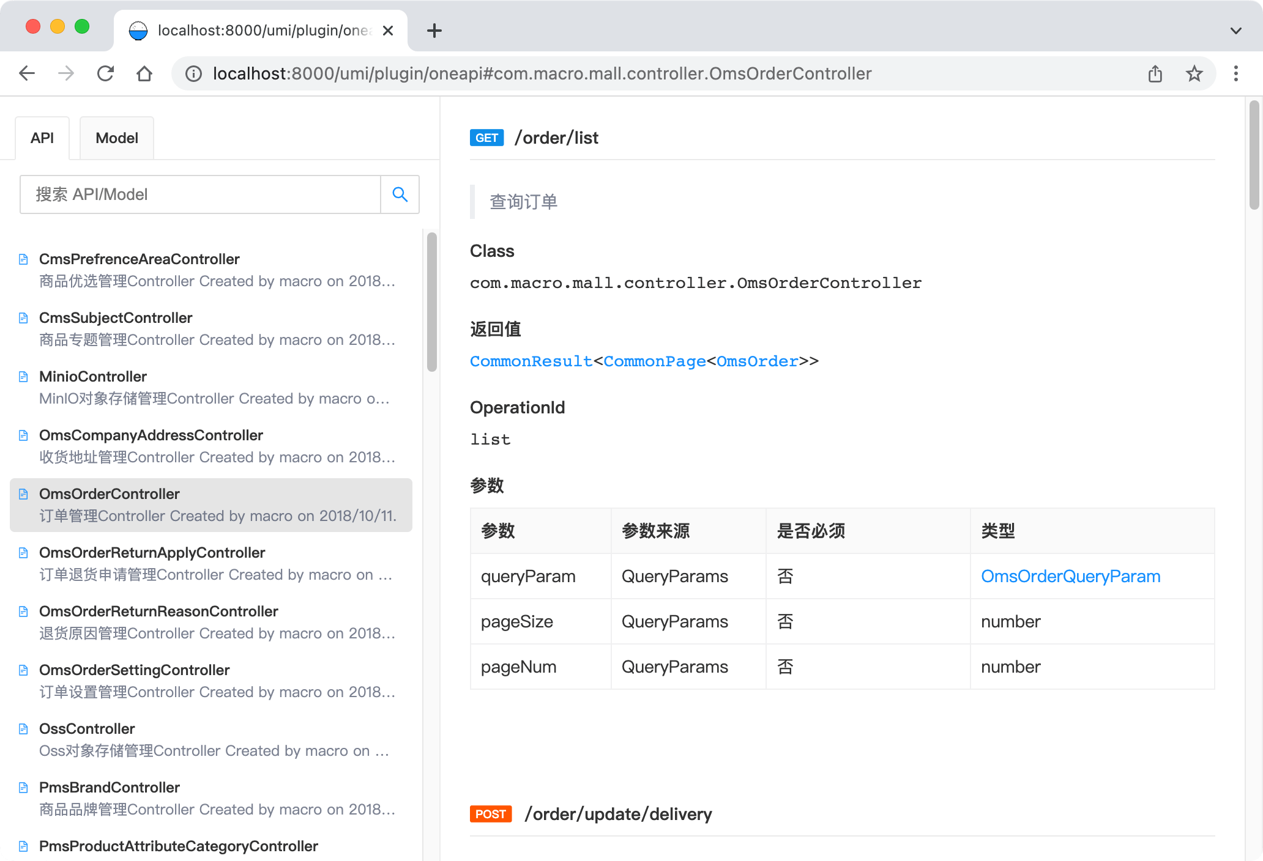Click the back navigation arrow

pos(27,73)
